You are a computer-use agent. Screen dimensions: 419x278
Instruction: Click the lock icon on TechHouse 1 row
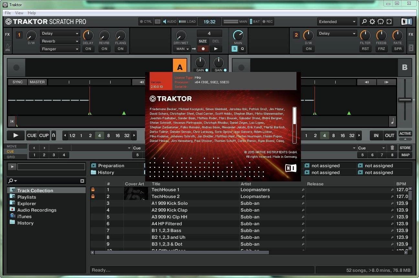(93, 190)
